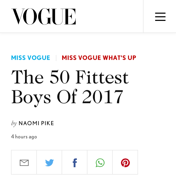Screen dimensions: 176x176
Task: Click the blank area right of Pinterest button
Action: point(157,163)
